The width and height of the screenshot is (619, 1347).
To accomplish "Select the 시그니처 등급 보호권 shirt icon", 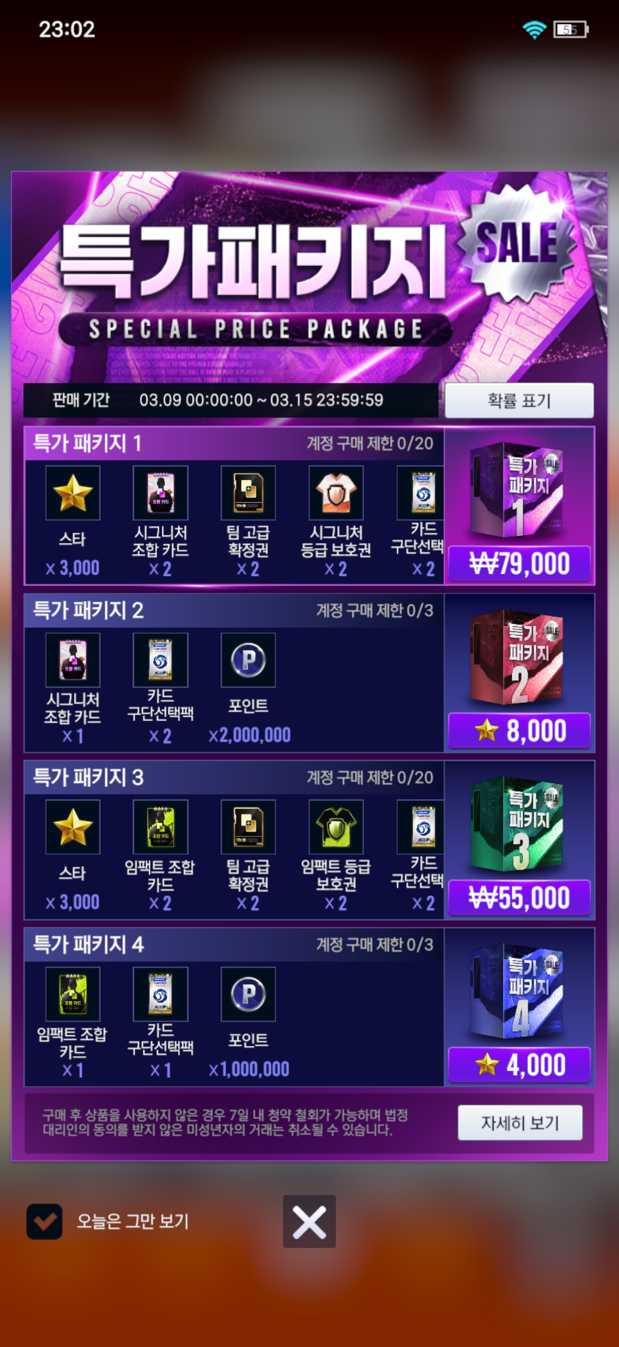I will 336,493.
